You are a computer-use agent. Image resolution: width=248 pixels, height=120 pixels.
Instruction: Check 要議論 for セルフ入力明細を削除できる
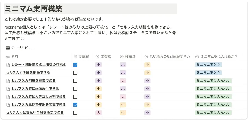75,73
